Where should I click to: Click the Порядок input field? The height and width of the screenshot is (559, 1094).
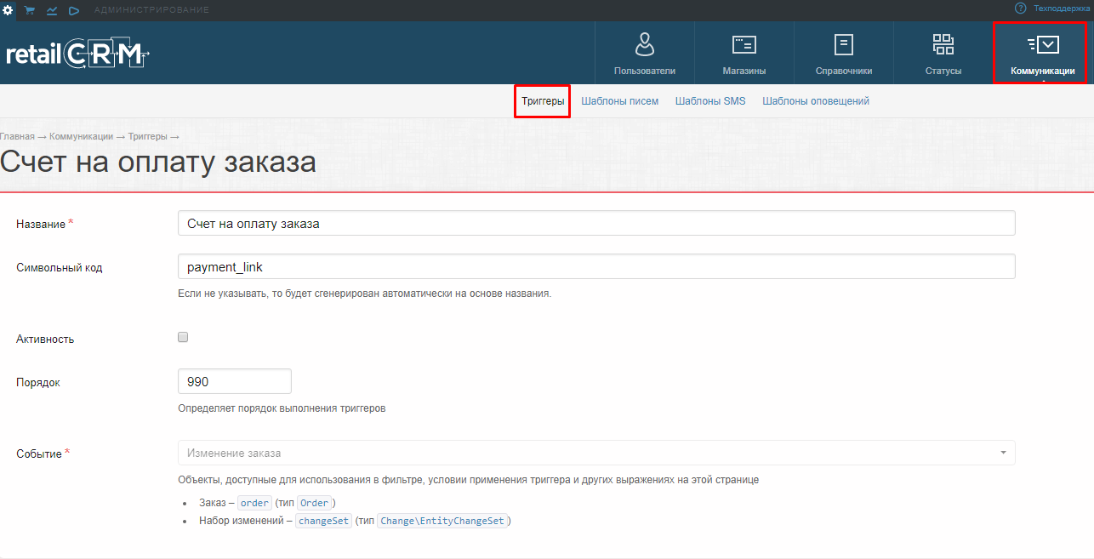(x=235, y=381)
